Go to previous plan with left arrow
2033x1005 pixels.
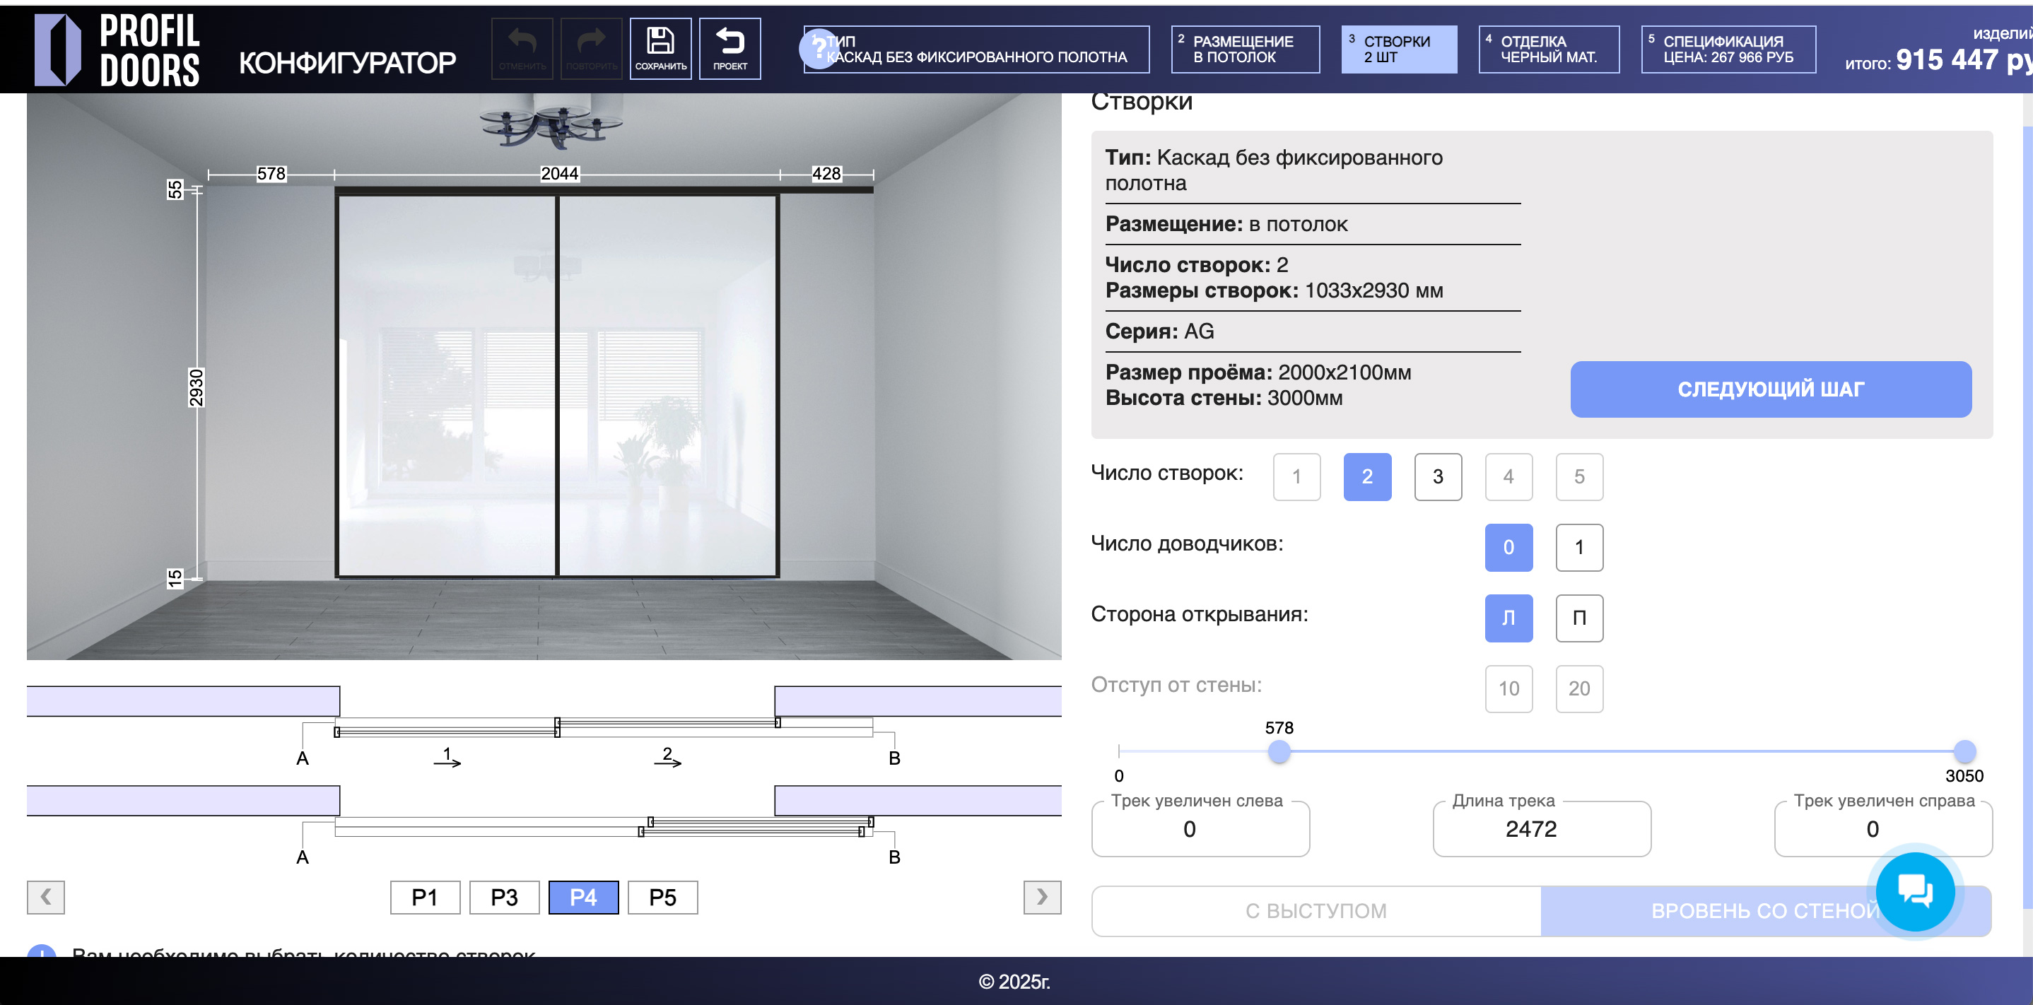[x=46, y=897]
